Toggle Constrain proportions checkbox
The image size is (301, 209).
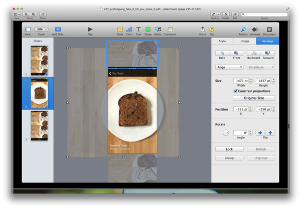(x=236, y=91)
